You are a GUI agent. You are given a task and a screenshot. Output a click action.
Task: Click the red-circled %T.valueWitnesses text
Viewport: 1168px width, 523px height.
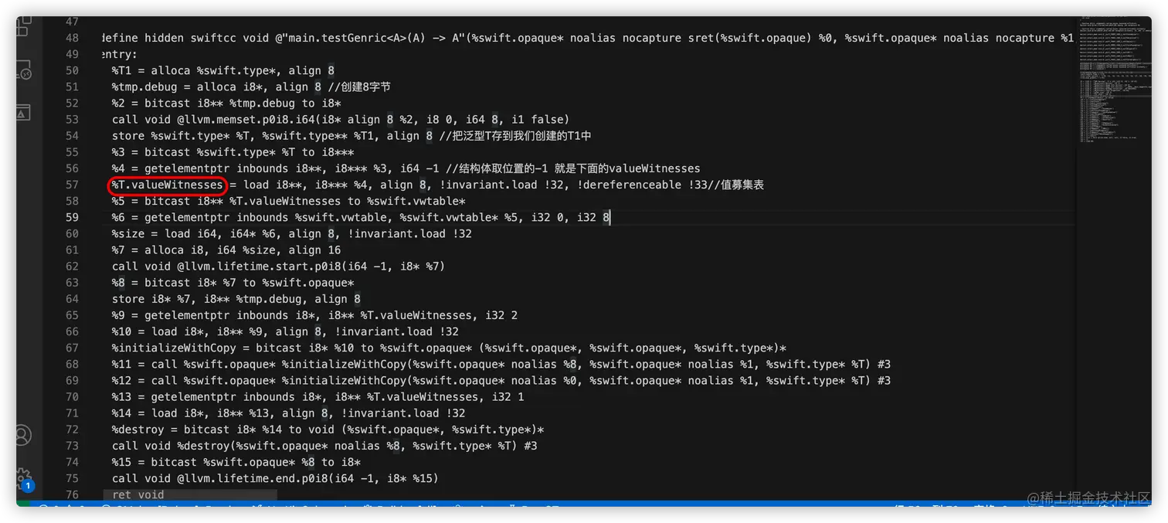pyautogui.click(x=167, y=185)
